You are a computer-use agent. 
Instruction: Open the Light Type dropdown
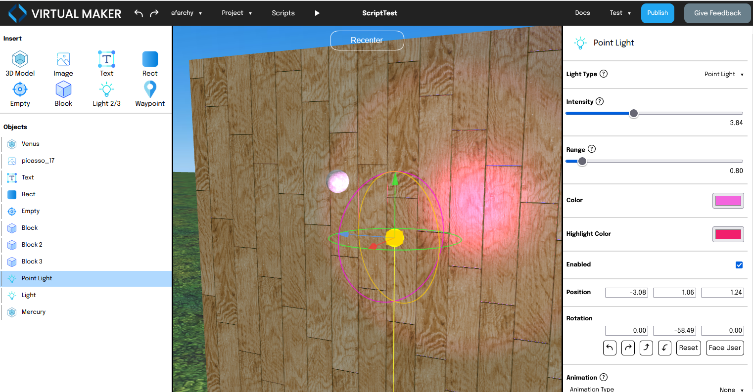point(724,74)
